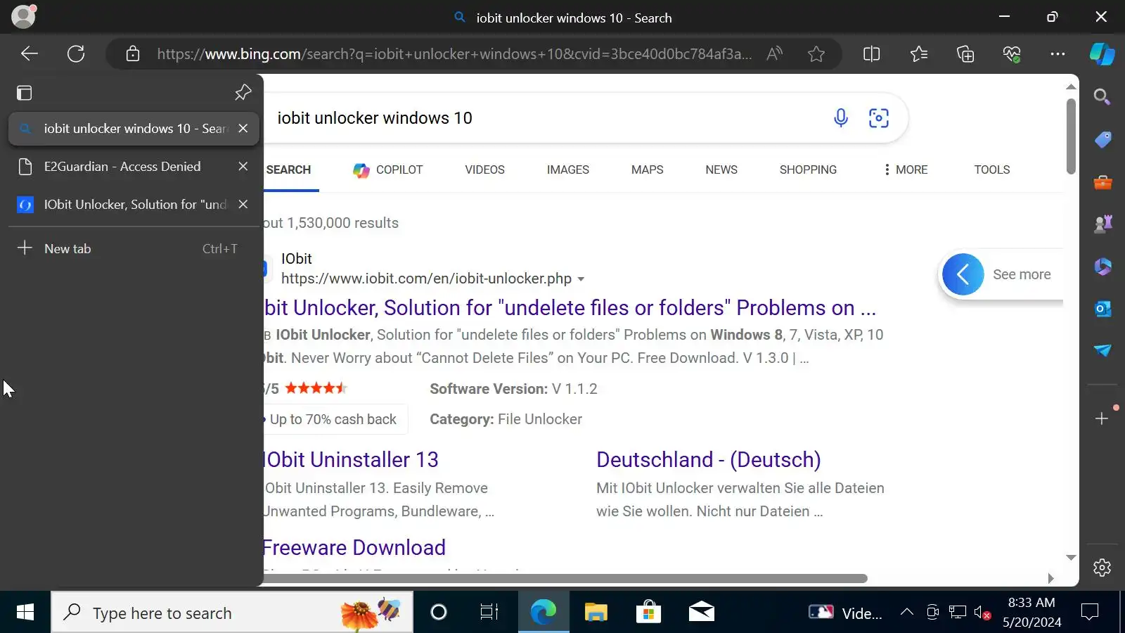Show hidden system tray icons
The width and height of the screenshot is (1125, 633).
[907, 613]
